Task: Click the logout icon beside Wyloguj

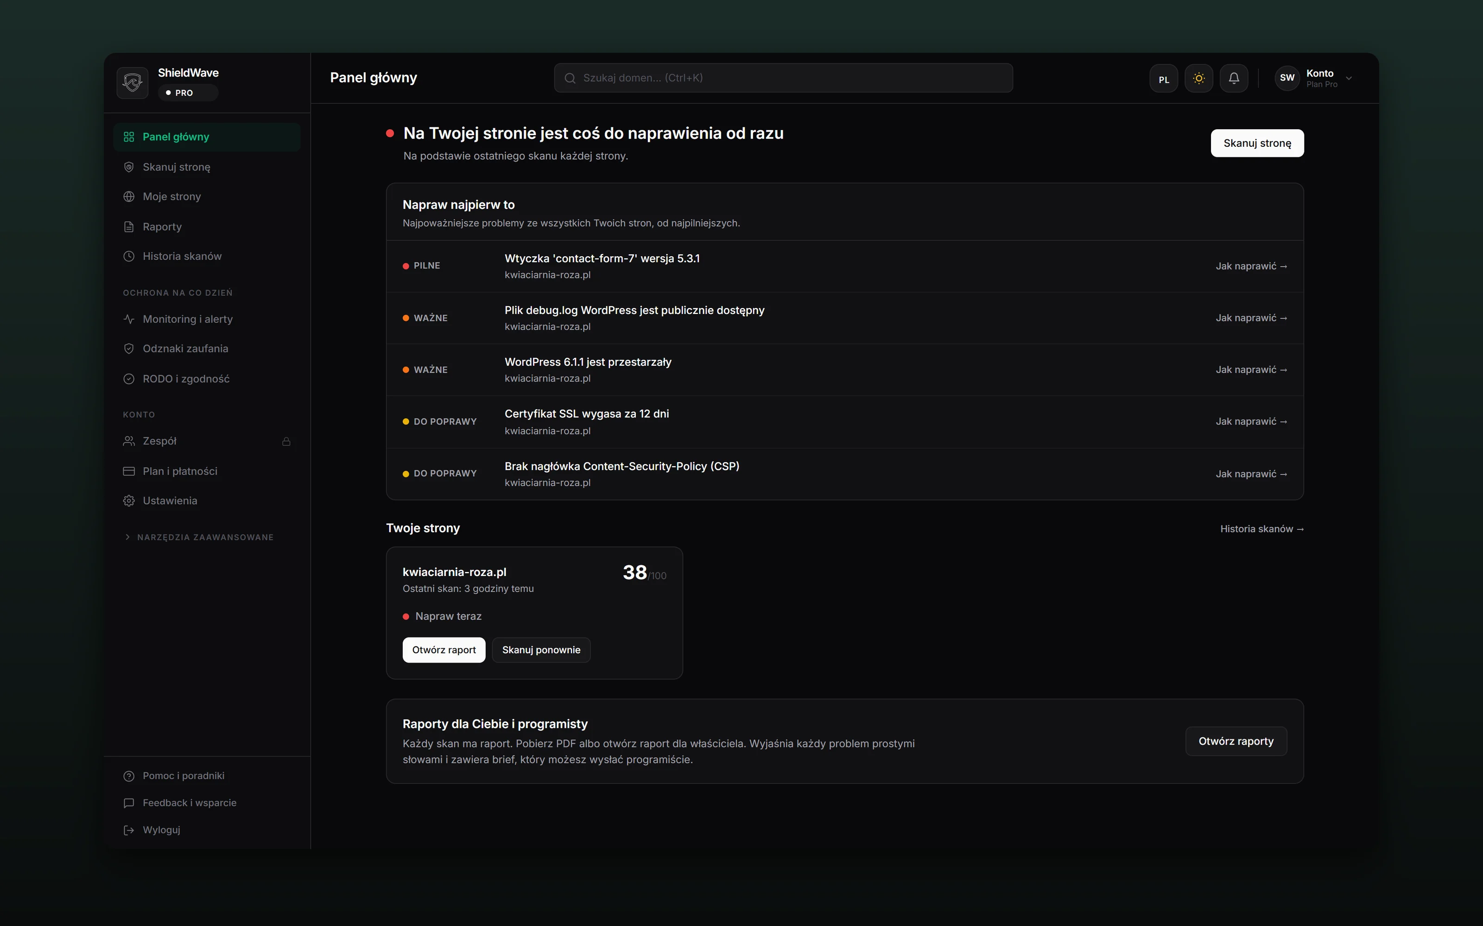Action: coord(129,830)
